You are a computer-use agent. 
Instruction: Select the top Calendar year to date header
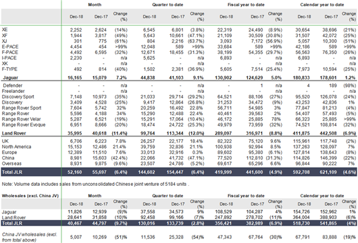tap(322, 5)
